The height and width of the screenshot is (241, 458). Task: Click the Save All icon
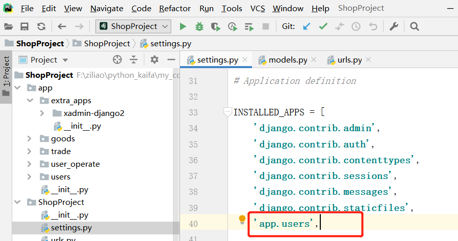(x=24, y=27)
